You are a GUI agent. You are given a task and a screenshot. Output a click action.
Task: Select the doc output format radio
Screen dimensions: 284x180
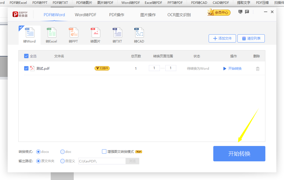[62, 151]
